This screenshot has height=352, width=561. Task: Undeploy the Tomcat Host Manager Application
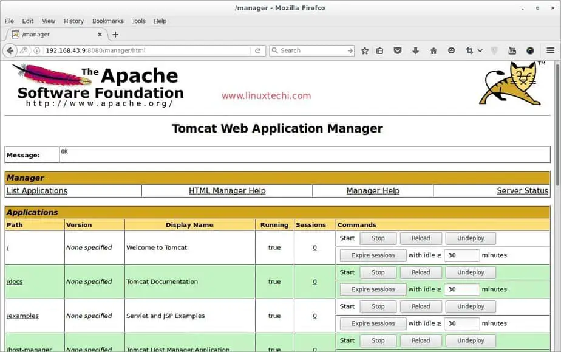tap(471, 340)
